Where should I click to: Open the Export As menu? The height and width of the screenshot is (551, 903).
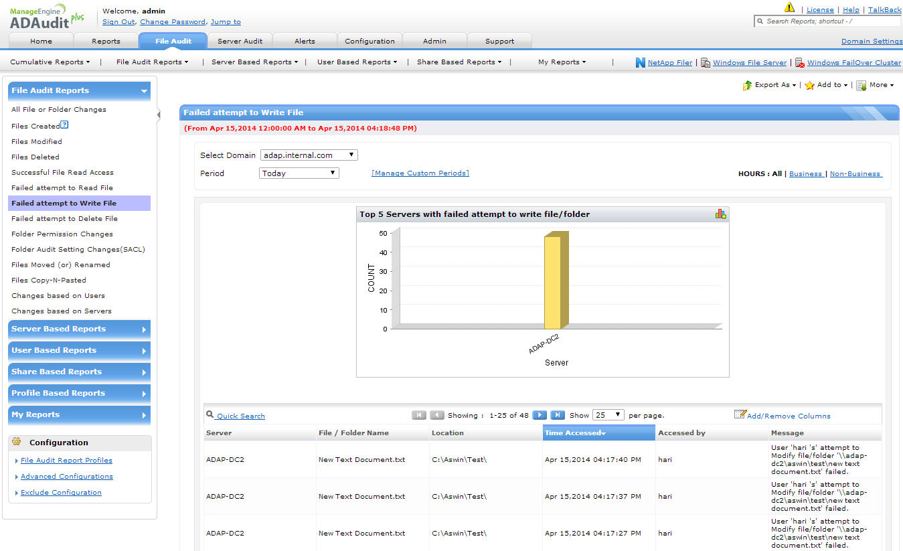pyautogui.click(x=770, y=85)
